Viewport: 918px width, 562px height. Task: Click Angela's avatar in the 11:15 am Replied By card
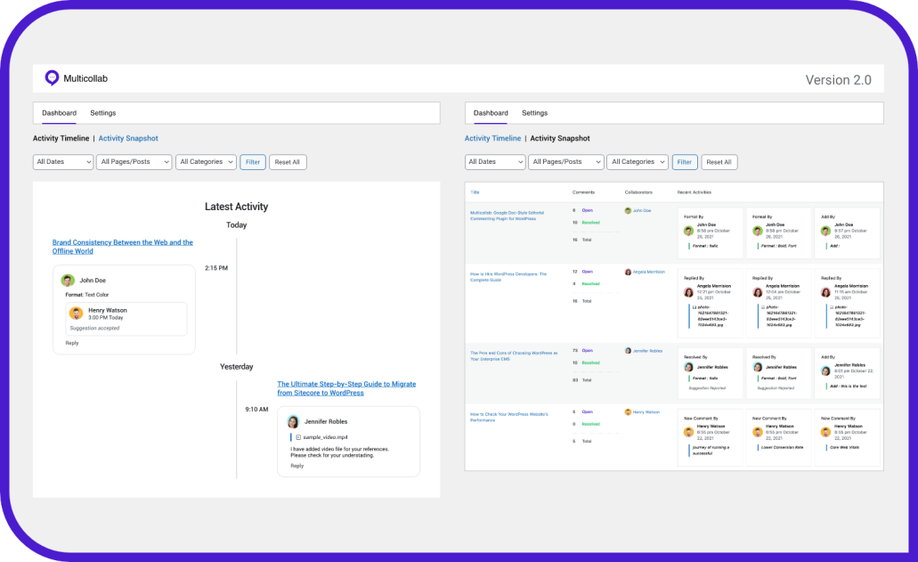(x=825, y=292)
